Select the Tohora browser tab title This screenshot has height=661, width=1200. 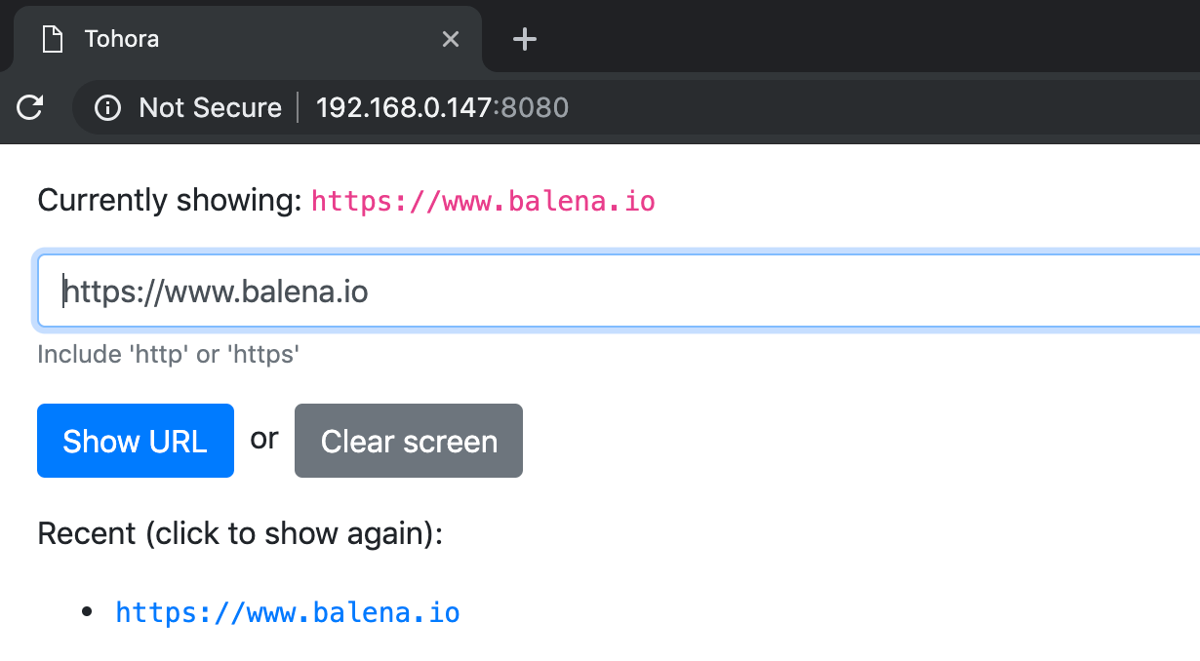coord(122,39)
